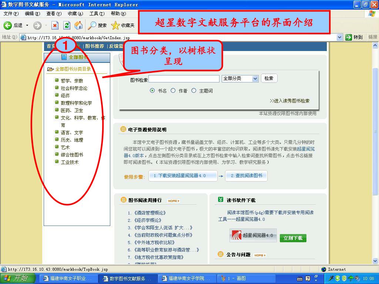Expand the 医药、卫生 node icon
Viewport: 379px width, 284px height.
pyautogui.click(x=57, y=110)
